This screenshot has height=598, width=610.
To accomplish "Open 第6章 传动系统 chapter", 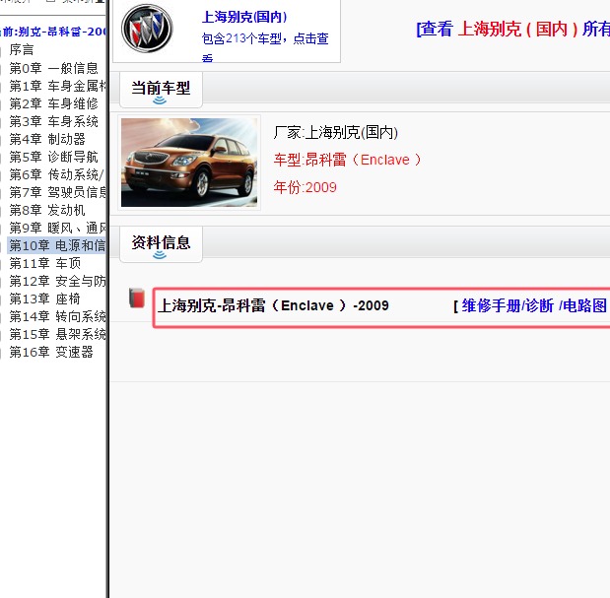I will 57,174.
